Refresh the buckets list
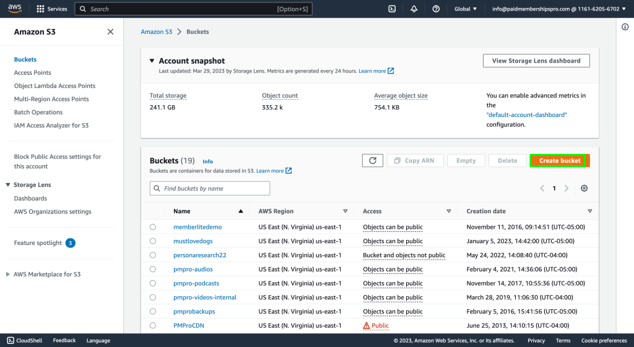This screenshot has height=347, width=634. pyautogui.click(x=372, y=160)
